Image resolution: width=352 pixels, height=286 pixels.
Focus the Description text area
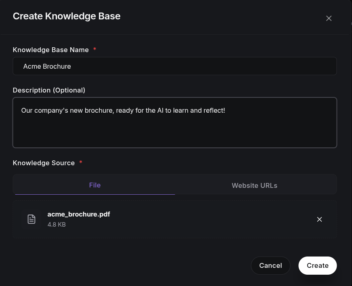[x=175, y=123]
